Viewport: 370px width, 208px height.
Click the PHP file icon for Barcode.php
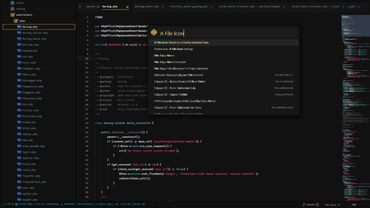pyautogui.click(x=19, y=44)
